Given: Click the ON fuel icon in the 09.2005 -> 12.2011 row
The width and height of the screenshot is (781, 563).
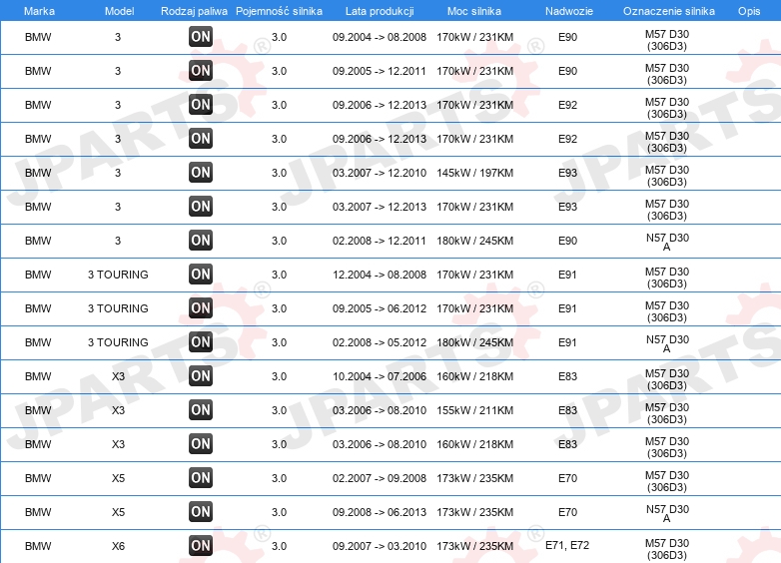Looking at the screenshot, I should point(201,71).
